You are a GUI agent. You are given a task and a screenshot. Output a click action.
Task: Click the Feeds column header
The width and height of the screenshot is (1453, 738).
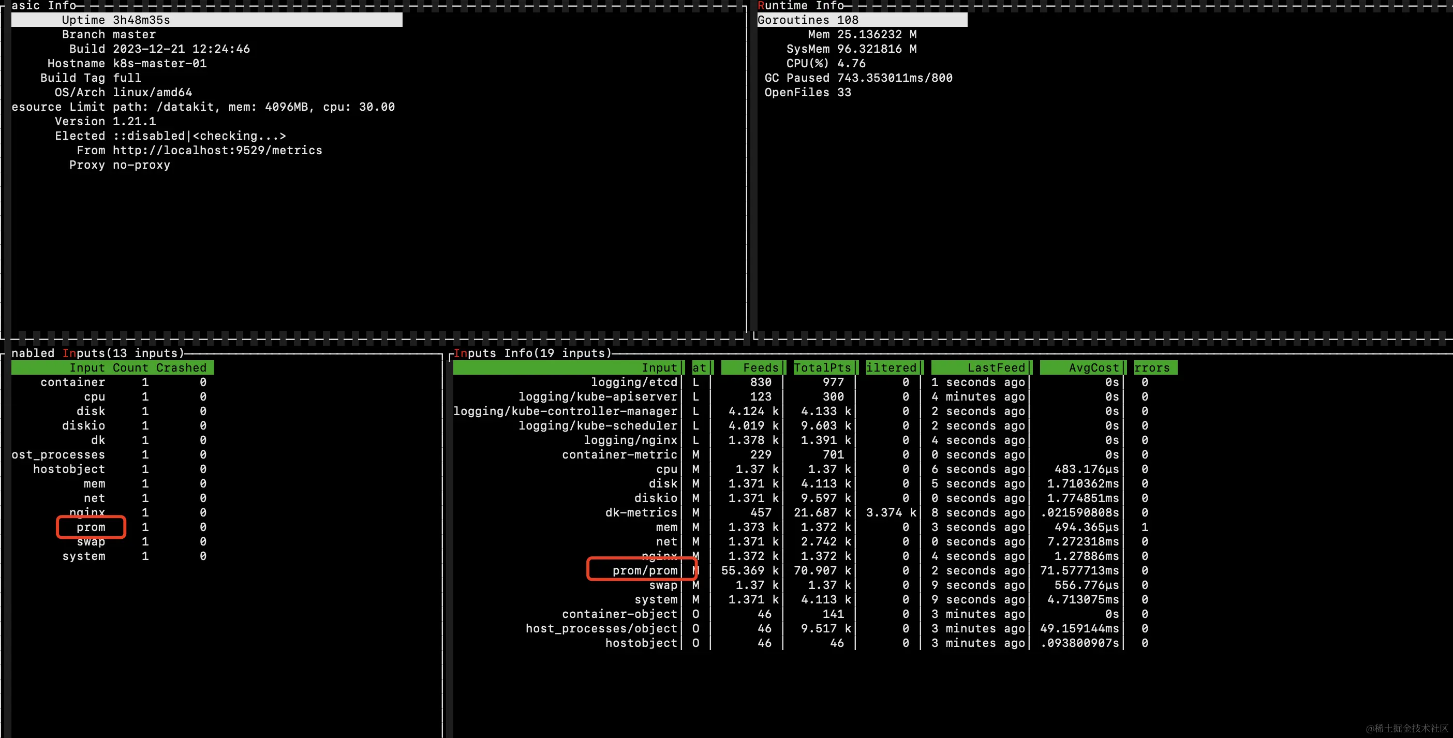[760, 368]
